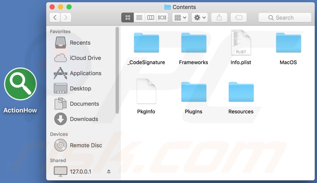Image resolution: width=317 pixels, height=183 pixels.
Task: Click the Resources file name
Action: point(241,112)
